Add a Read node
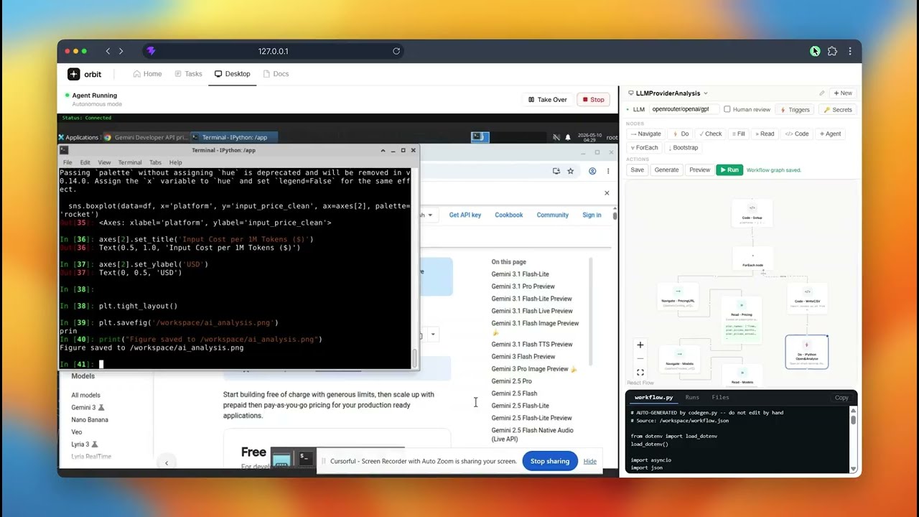The height and width of the screenshot is (517, 919). [765, 134]
